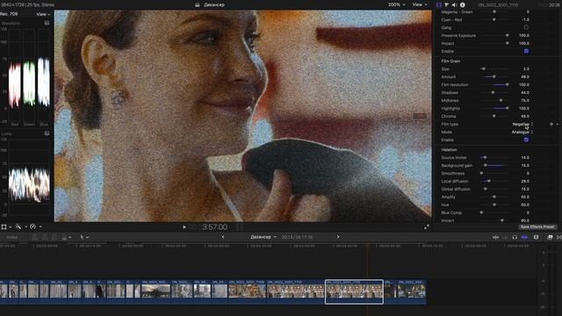
Task: Open the scopes View dropdown
Action: [x=43, y=14]
